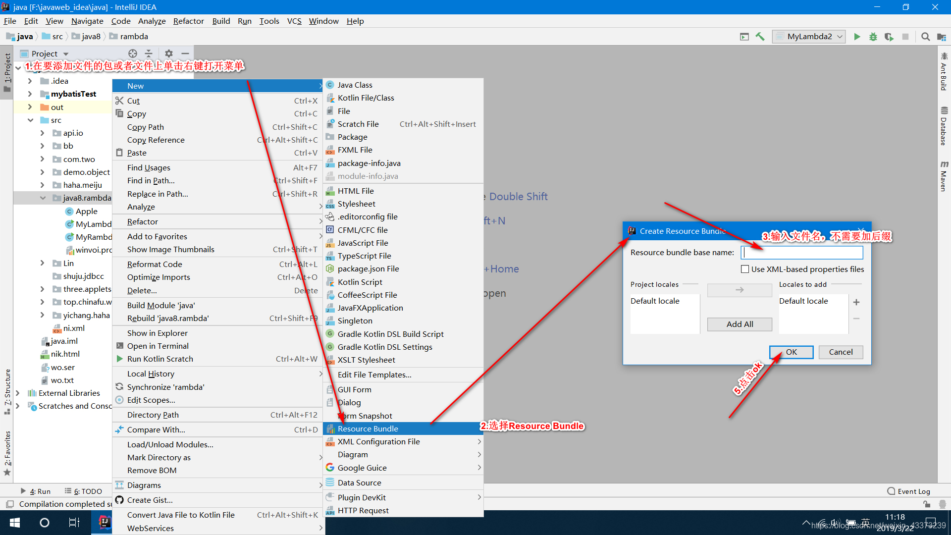The image size is (951, 535).
Task: Expand Scratches and Consoles node
Action: pos(18,406)
